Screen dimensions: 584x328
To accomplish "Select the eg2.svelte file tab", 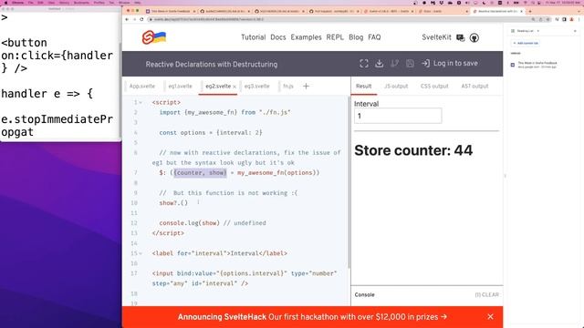I will pyautogui.click(x=218, y=87).
